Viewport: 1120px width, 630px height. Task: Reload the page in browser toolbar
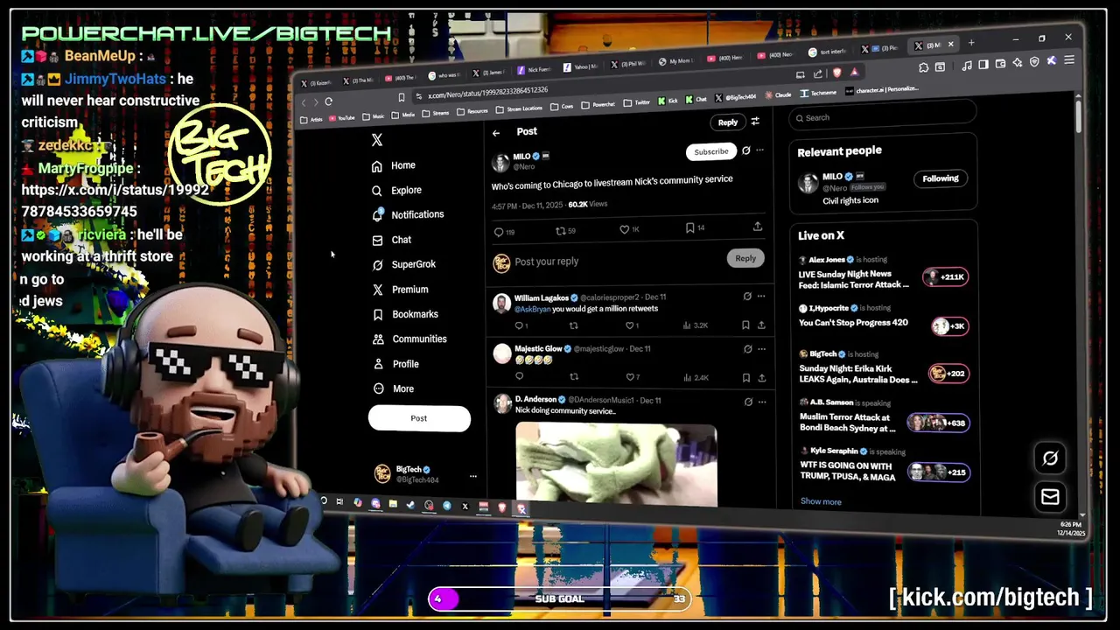pyautogui.click(x=329, y=101)
